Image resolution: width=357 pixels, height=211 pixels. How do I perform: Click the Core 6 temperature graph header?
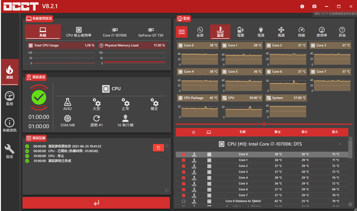[286, 71]
